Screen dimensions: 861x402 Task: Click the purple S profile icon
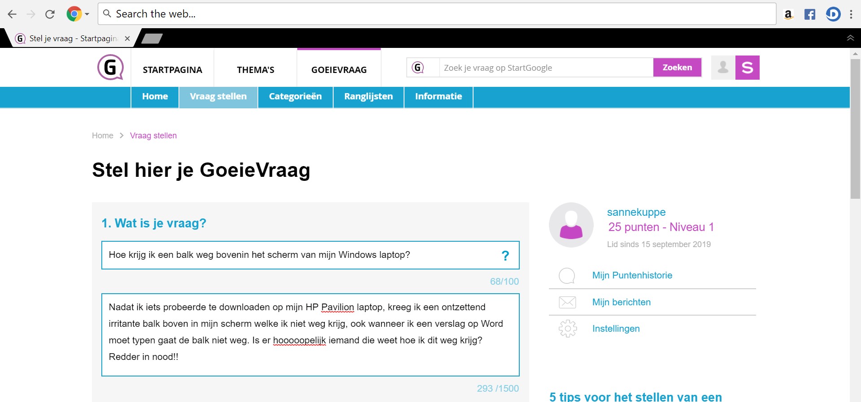(747, 68)
